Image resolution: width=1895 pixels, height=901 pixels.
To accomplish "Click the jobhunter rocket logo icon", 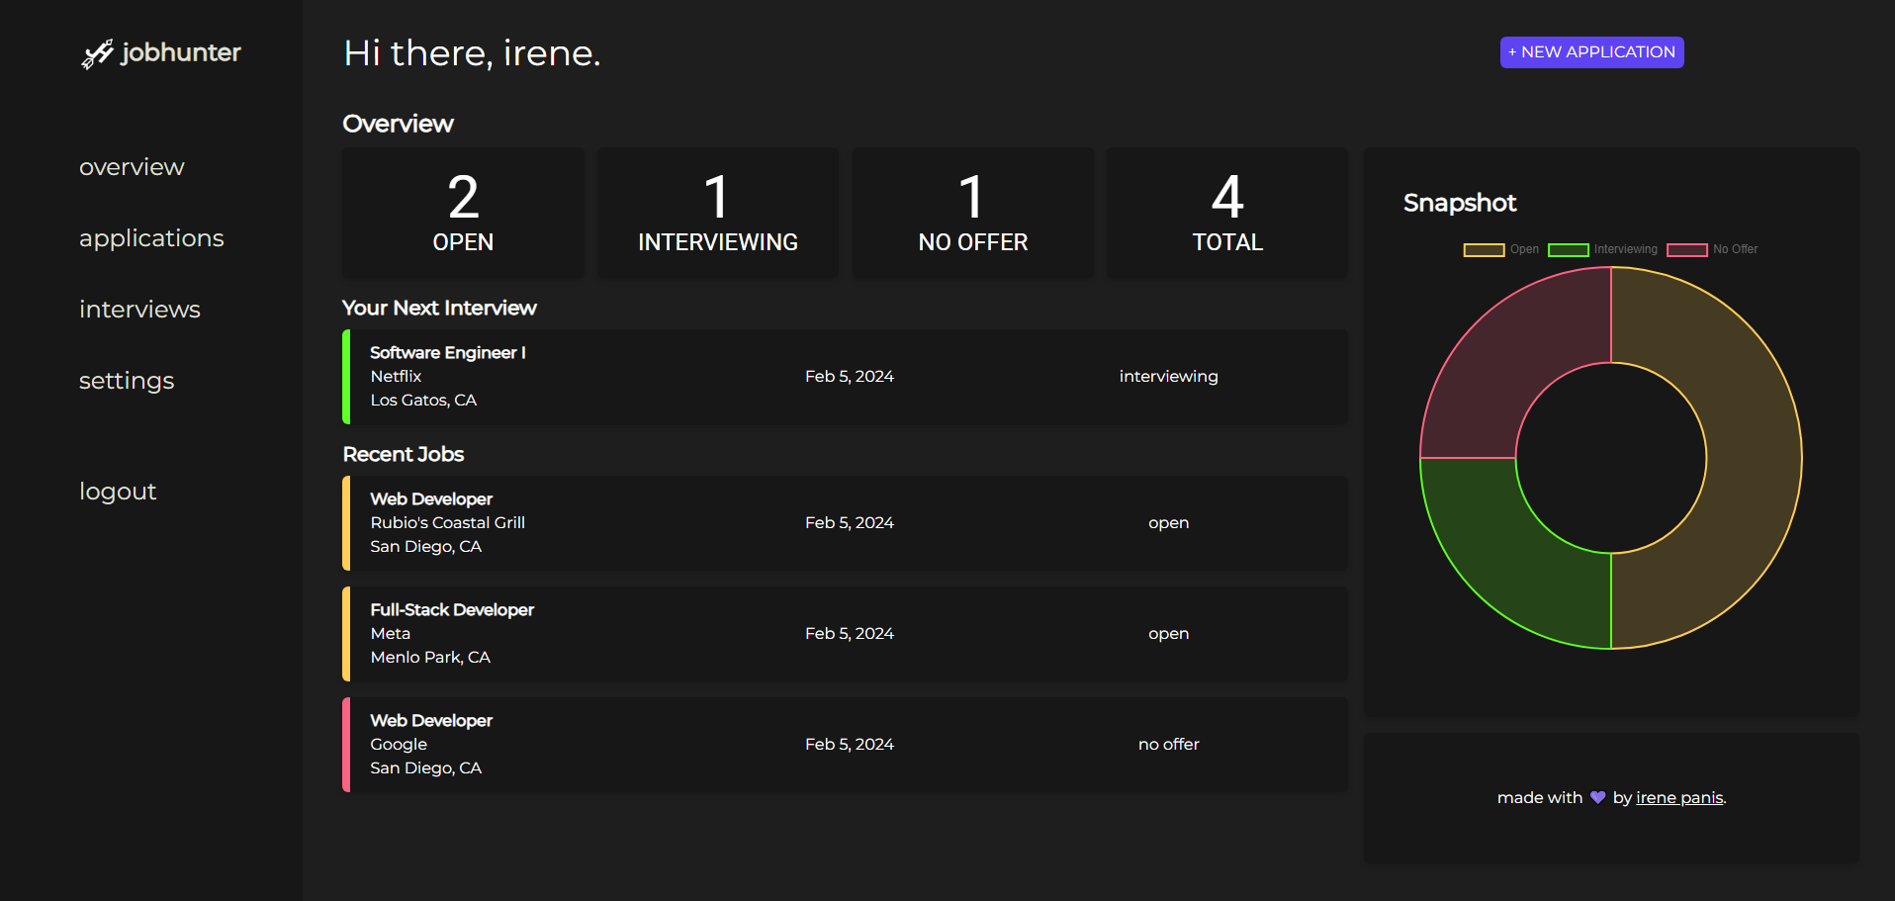I will (x=98, y=53).
